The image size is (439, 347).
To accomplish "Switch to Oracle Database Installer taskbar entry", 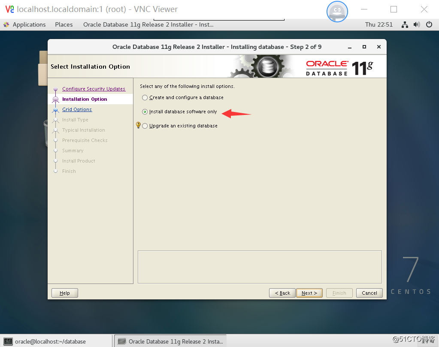I will tap(170, 341).
